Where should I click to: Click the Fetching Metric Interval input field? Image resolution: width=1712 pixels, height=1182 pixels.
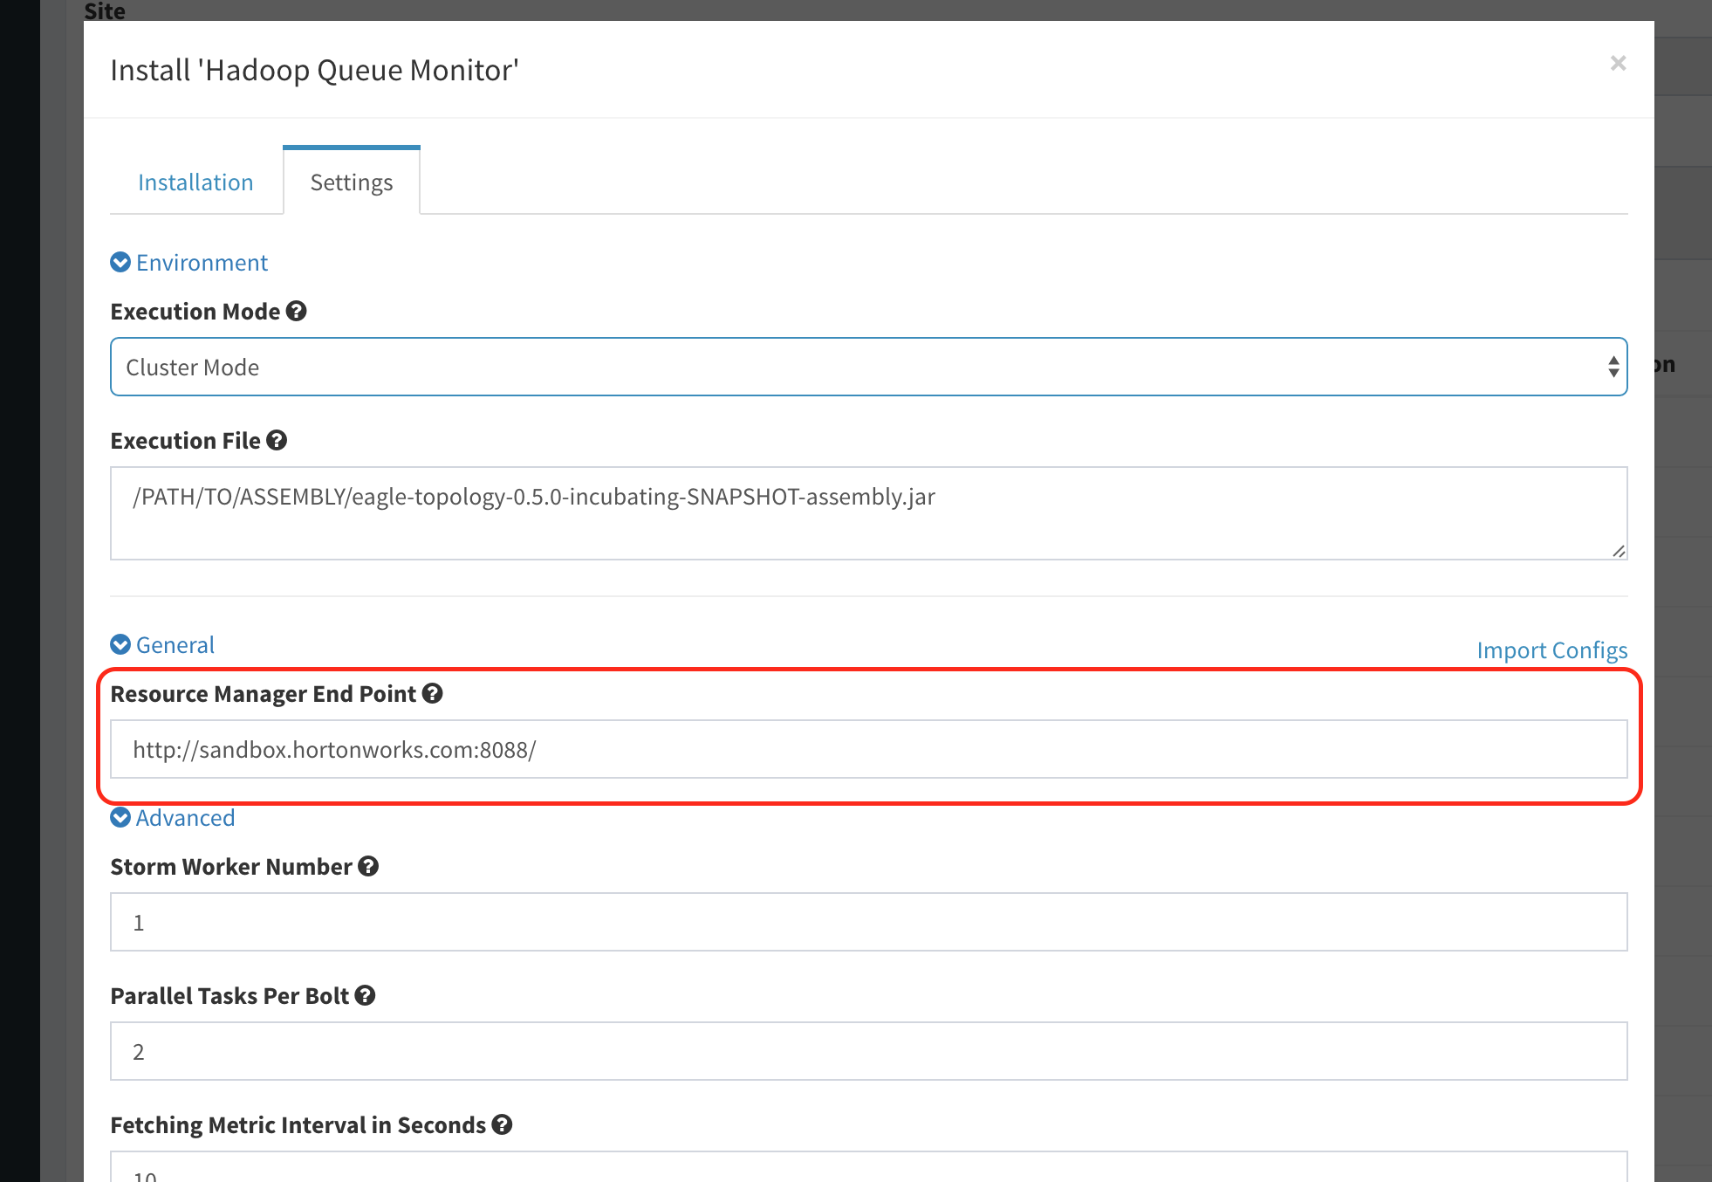pyautogui.click(x=868, y=1168)
